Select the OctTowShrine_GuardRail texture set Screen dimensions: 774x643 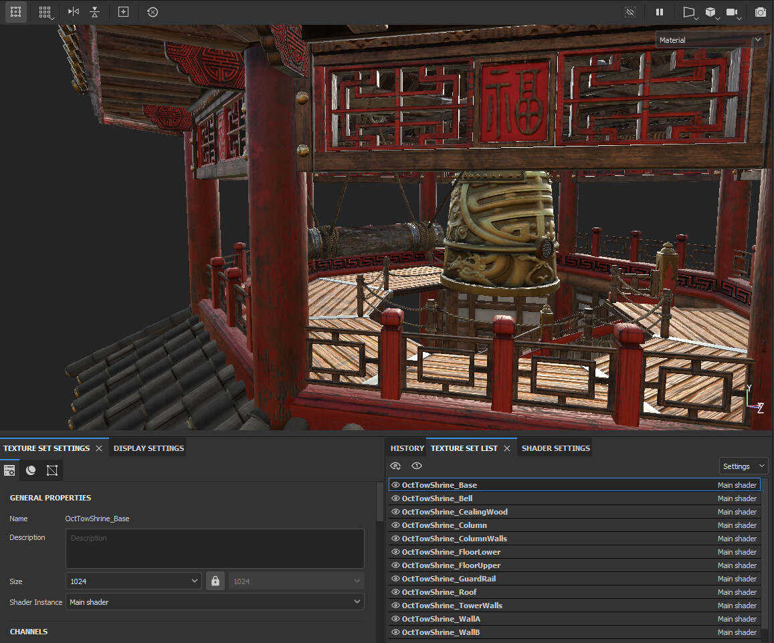point(449,579)
